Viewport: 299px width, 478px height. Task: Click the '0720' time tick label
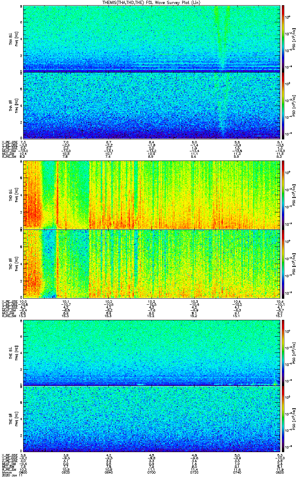(x=194, y=473)
